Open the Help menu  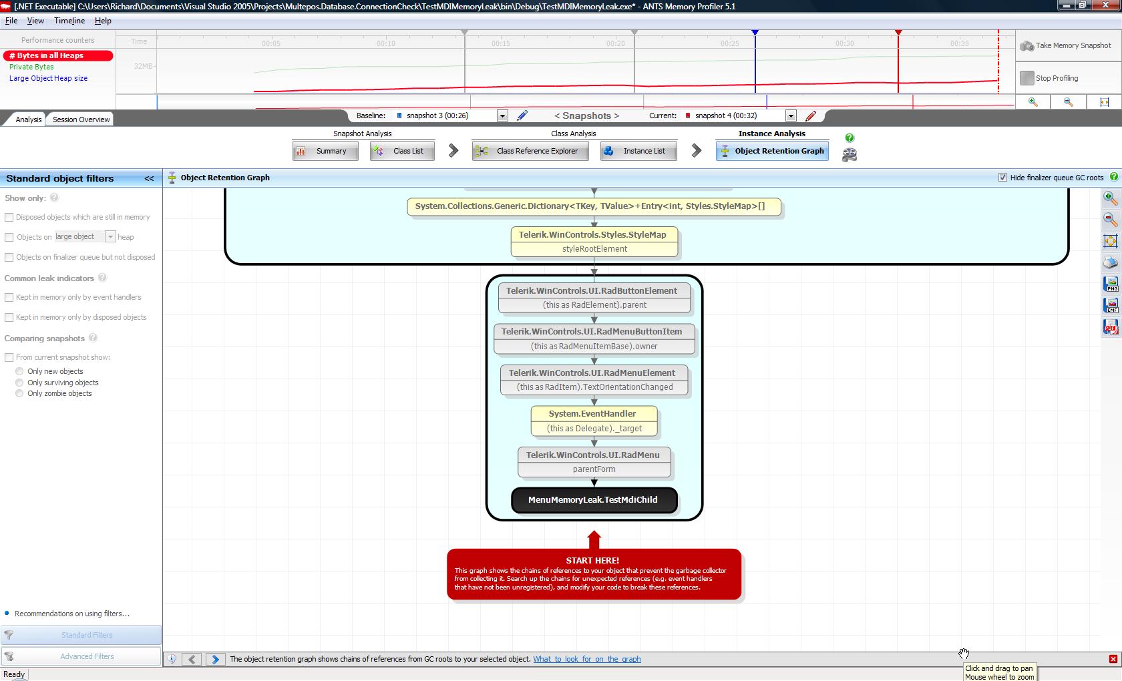coord(103,21)
